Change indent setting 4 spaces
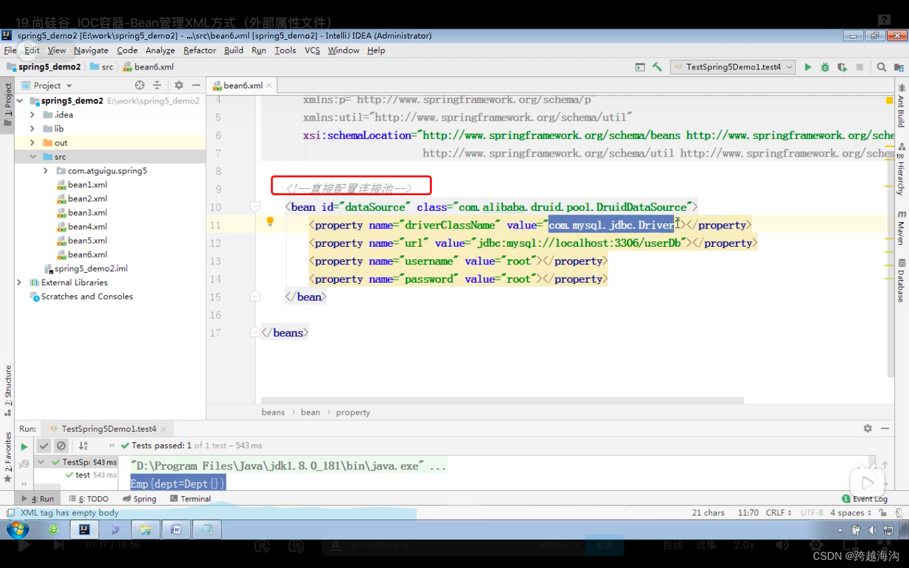Screen dimensions: 909x568 coord(850,512)
